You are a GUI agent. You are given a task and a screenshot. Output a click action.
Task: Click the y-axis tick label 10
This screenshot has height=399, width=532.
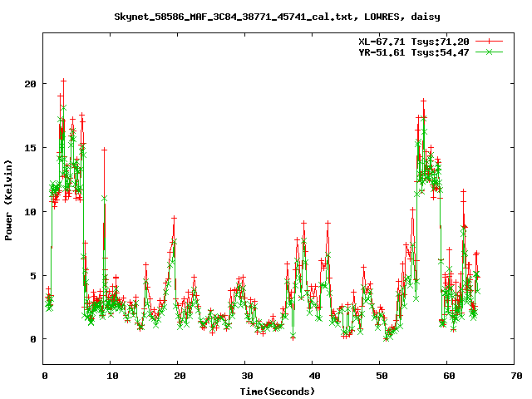(30, 212)
